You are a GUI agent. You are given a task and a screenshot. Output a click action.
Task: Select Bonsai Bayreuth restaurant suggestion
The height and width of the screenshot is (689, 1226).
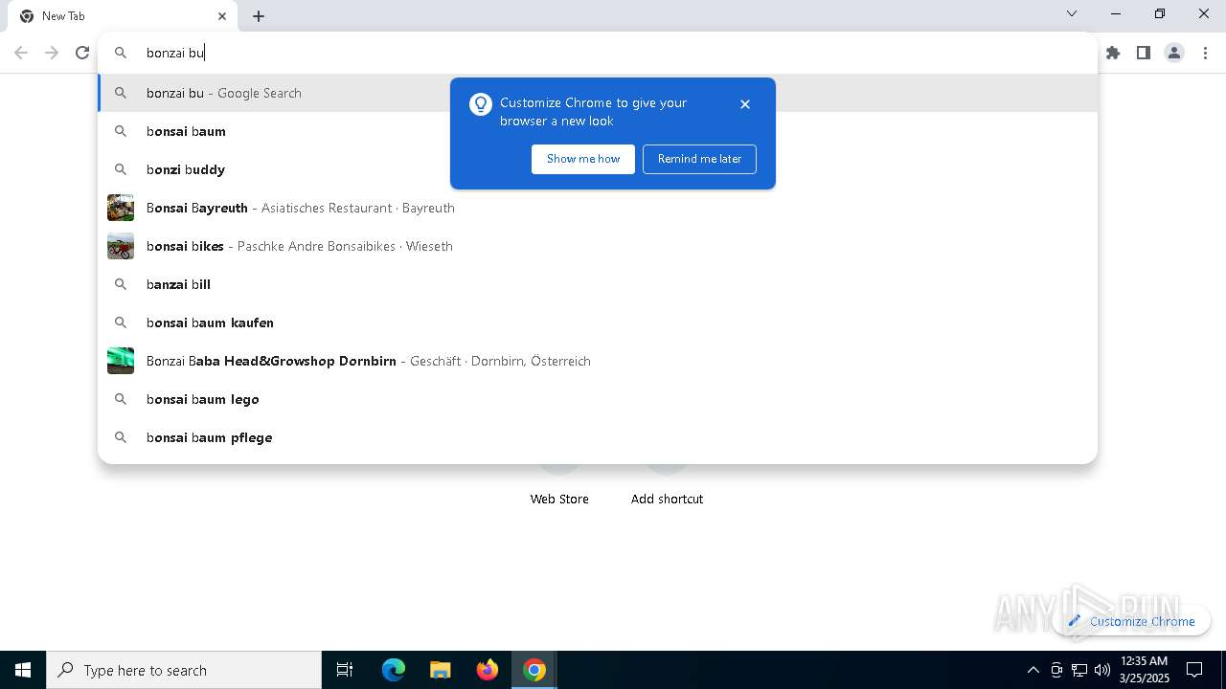click(598, 208)
